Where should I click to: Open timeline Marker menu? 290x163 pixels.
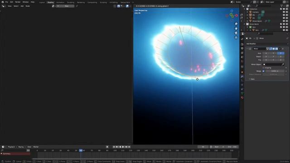click(x=36, y=147)
